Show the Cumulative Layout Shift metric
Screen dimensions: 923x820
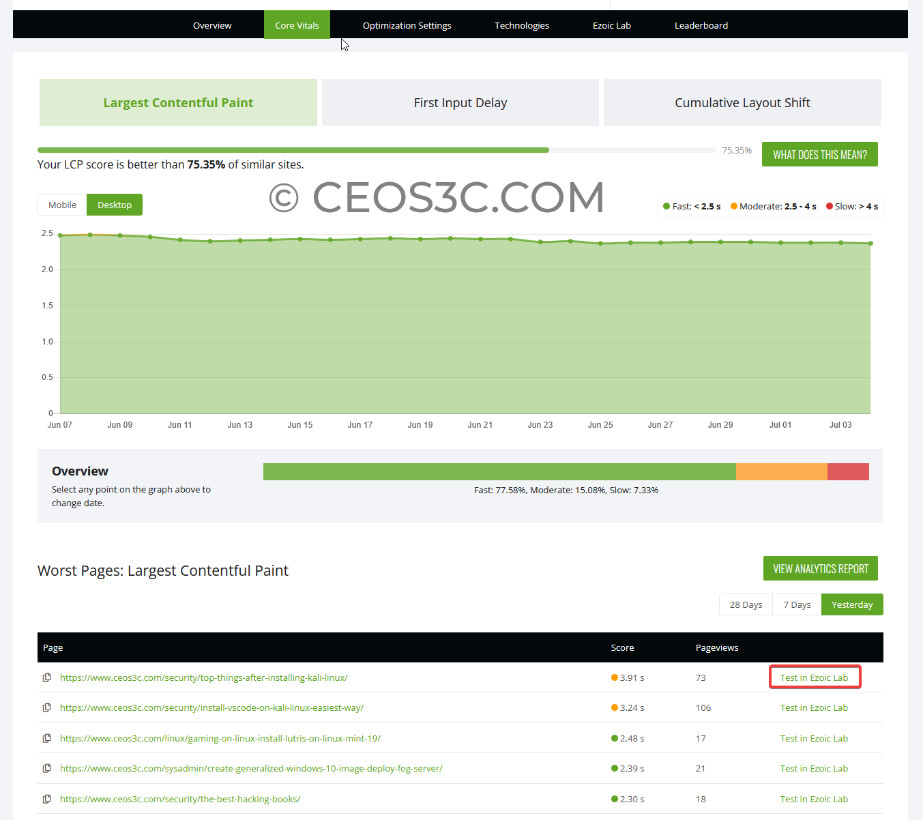[742, 102]
